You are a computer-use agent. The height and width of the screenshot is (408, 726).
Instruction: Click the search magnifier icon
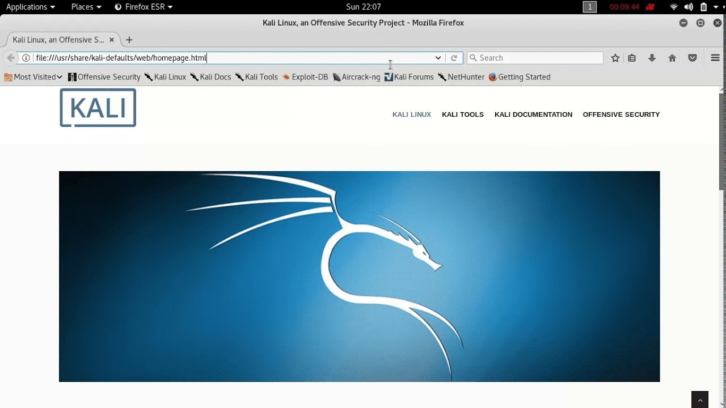pos(472,58)
